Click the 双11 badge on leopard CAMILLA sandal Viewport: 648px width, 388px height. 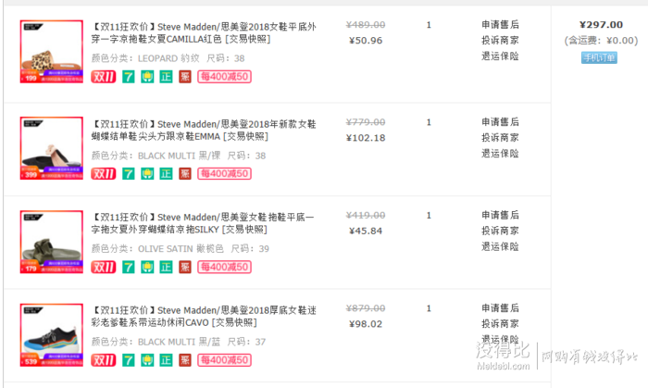coord(104,77)
